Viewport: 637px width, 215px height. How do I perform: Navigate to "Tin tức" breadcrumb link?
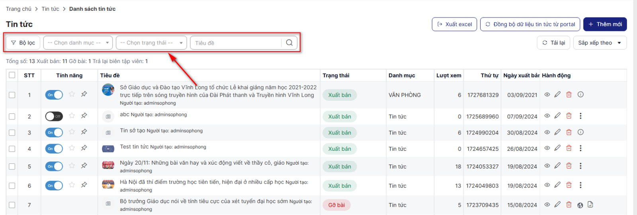click(50, 9)
